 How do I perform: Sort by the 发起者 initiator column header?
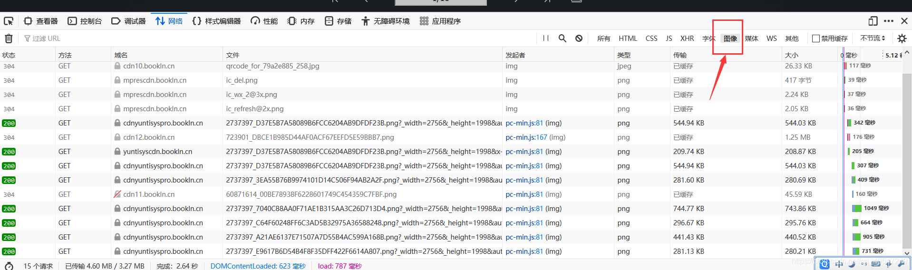pyautogui.click(x=558, y=55)
